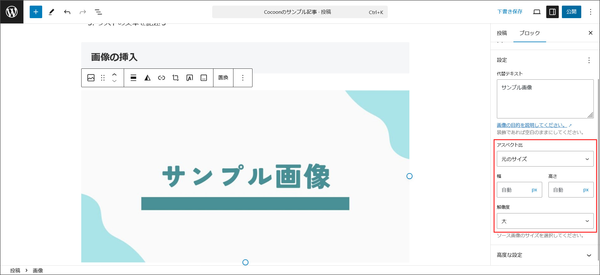Select the サンプル画像 image
Viewport: 600px width, 275px height.
coord(245,176)
